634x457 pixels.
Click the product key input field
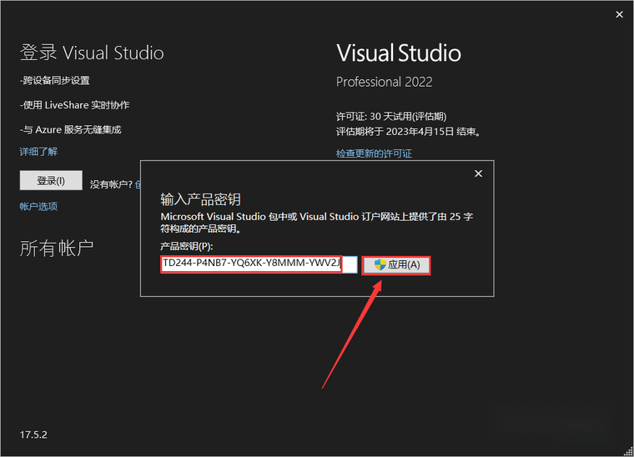click(259, 264)
